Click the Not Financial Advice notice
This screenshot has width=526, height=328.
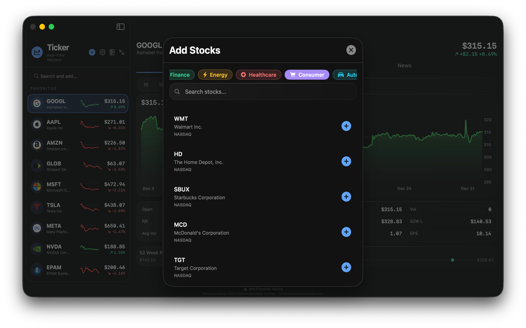click(263, 289)
